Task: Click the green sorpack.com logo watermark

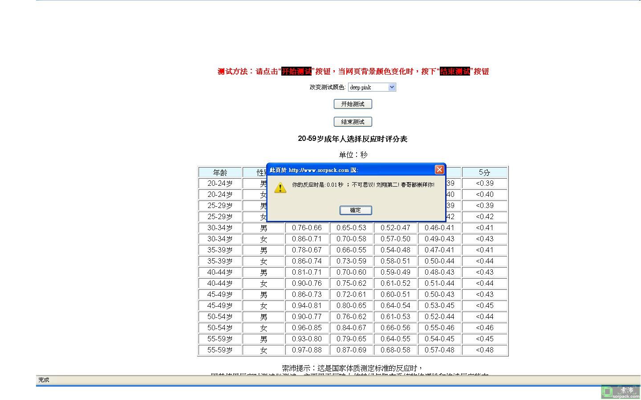Action: (621, 392)
